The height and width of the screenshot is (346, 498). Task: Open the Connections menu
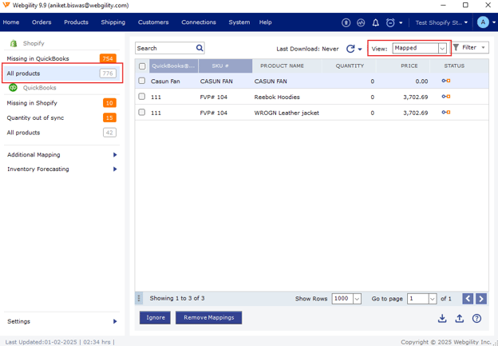click(x=199, y=22)
